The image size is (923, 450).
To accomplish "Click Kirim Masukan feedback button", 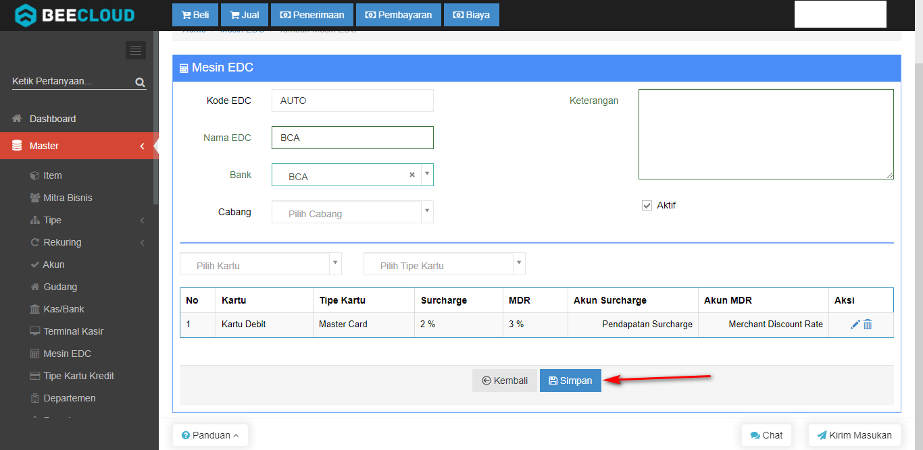I will 854,435.
